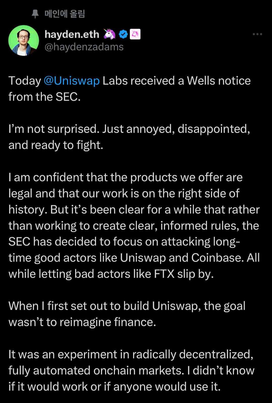The width and height of the screenshot is (272, 403).
Task: Click the 'and ready to fight.' line
Action: (56, 145)
